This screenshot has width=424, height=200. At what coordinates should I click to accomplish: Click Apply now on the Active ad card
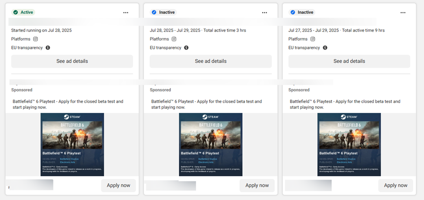tap(118, 185)
